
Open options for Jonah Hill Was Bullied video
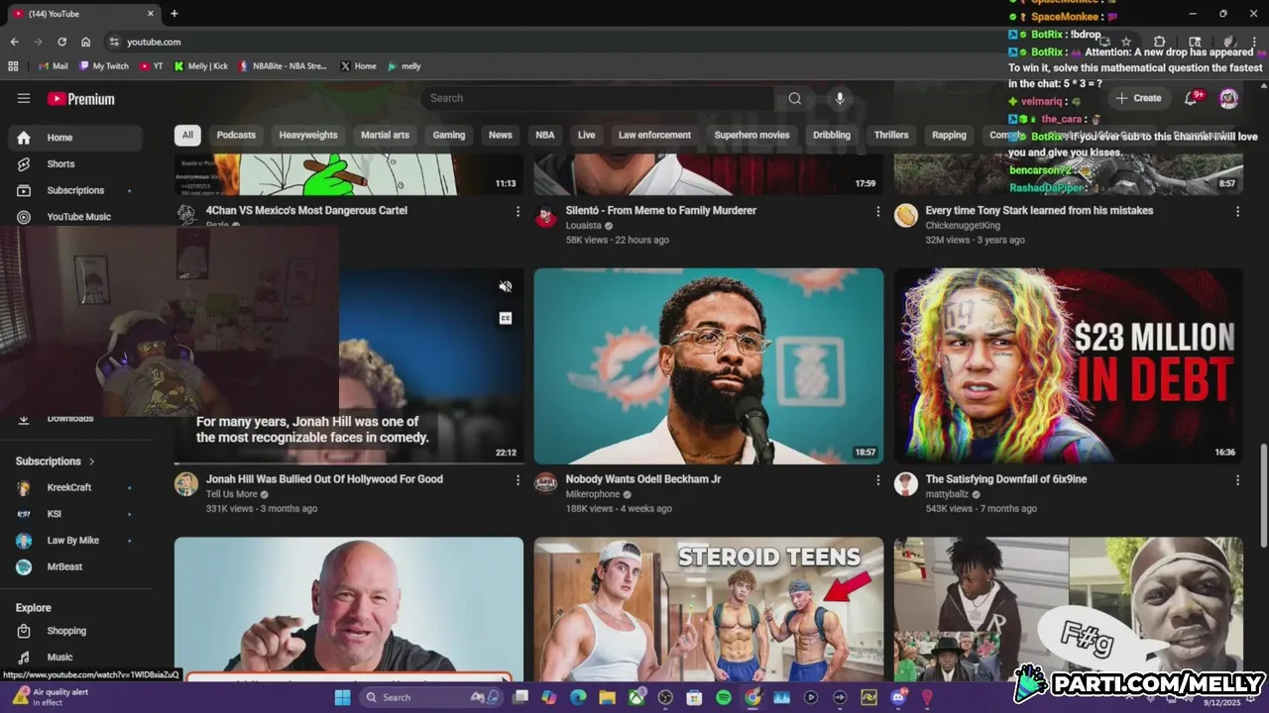518,479
